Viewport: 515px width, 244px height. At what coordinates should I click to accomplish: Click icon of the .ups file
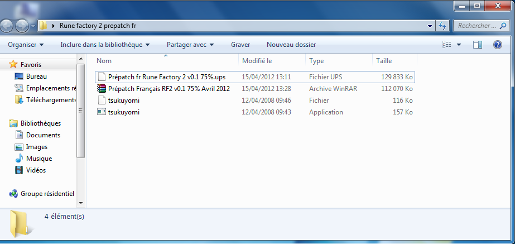102,77
